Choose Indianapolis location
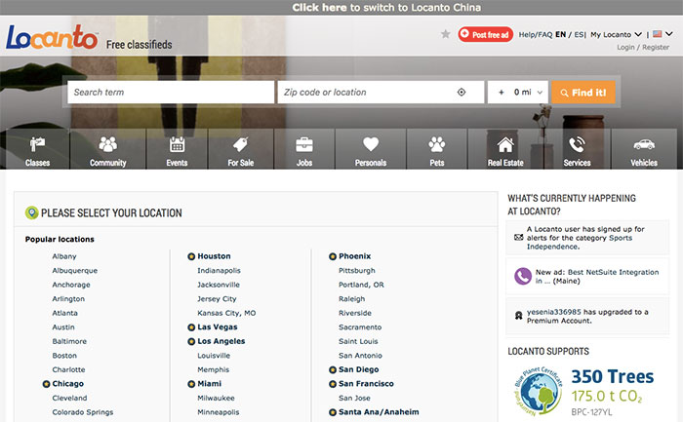The width and height of the screenshot is (683, 422). [219, 271]
